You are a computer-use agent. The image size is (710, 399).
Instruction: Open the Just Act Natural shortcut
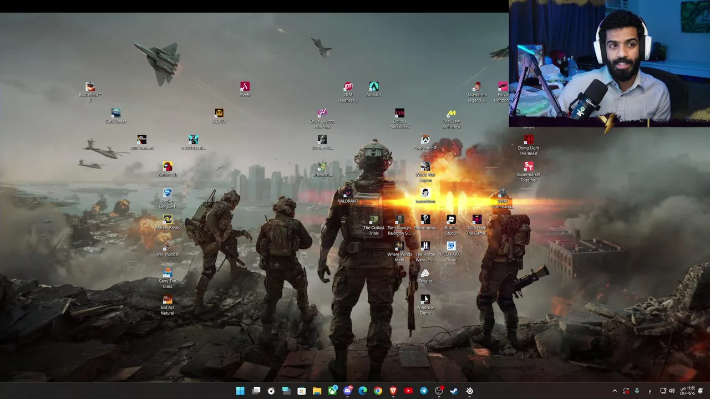(168, 305)
